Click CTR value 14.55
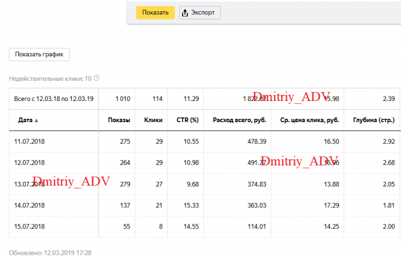The image size is (401, 256). (191, 226)
